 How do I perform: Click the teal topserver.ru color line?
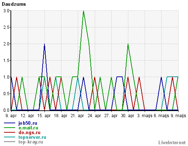10,137
